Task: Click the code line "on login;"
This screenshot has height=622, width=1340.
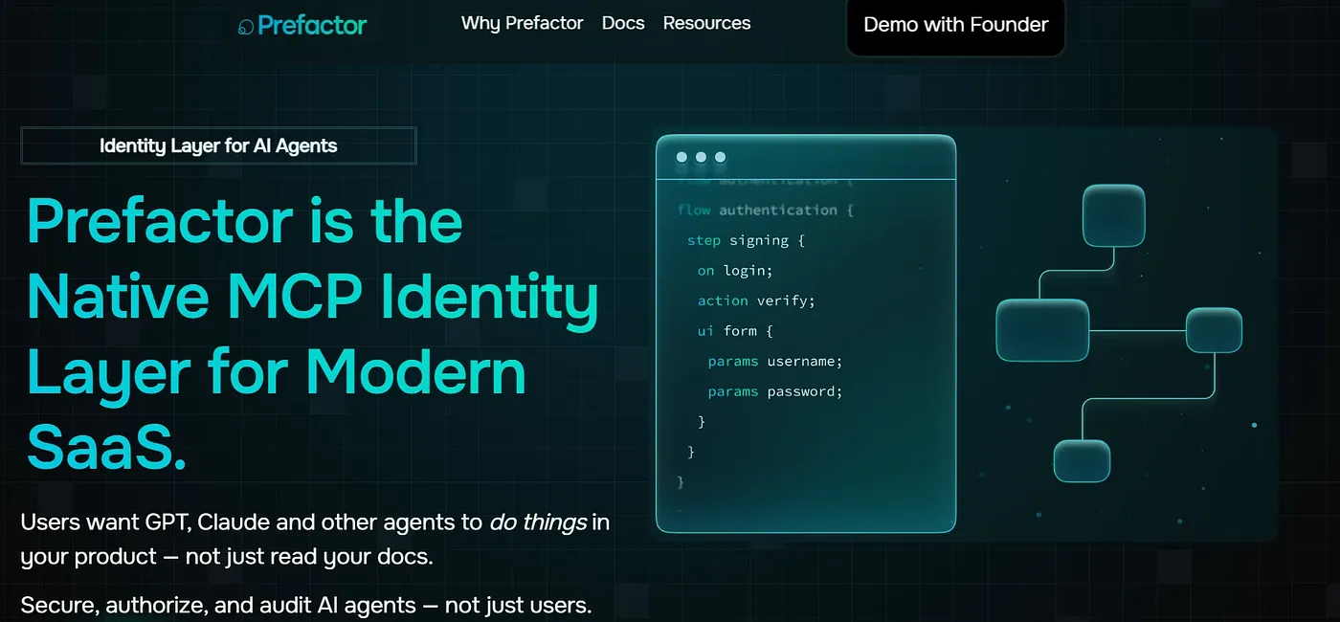Action: click(735, 271)
